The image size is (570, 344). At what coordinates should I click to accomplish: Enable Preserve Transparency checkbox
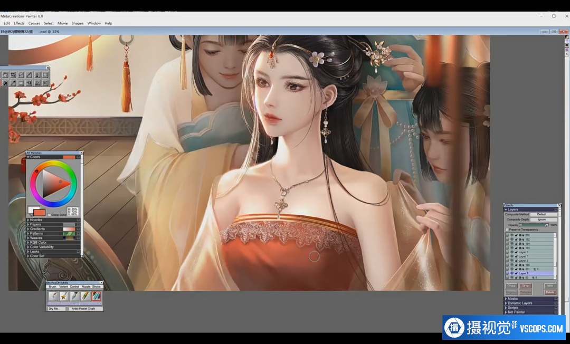click(507, 230)
